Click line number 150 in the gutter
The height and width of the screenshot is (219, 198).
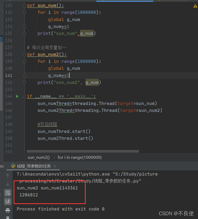(x=9, y=139)
